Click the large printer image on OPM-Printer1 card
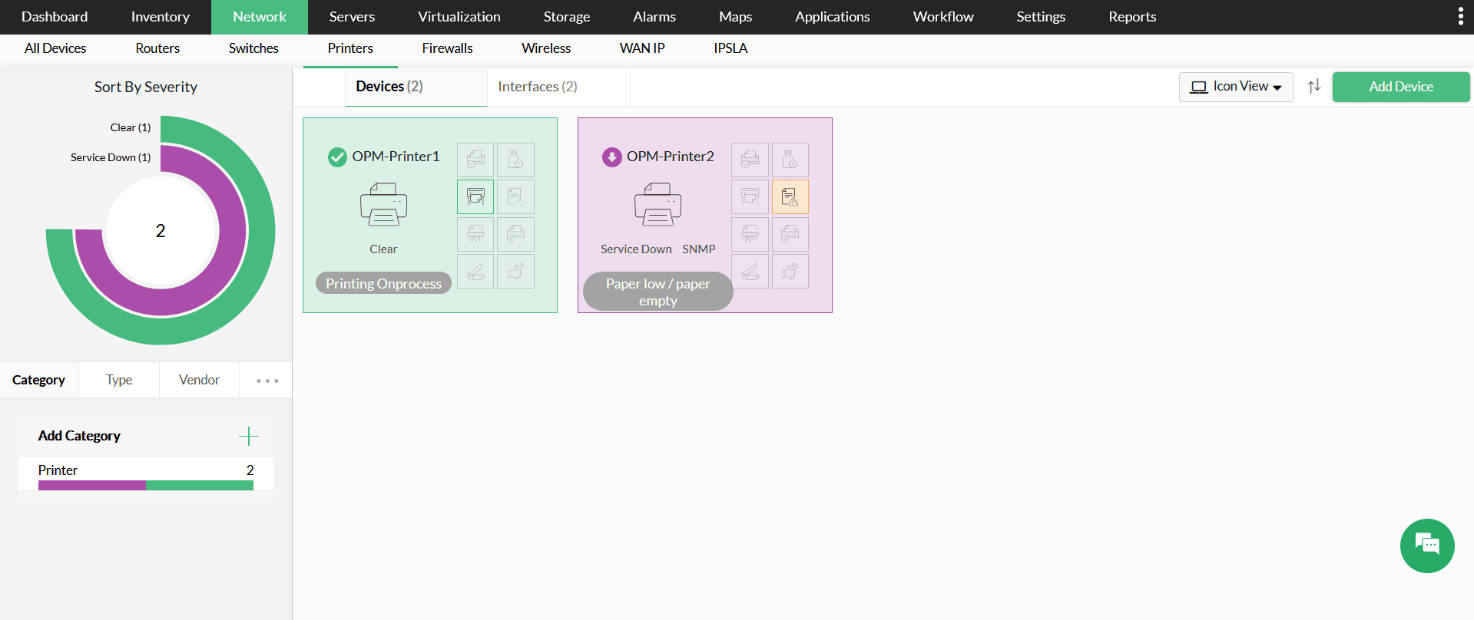The height and width of the screenshot is (620, 1474). point(383,204)
